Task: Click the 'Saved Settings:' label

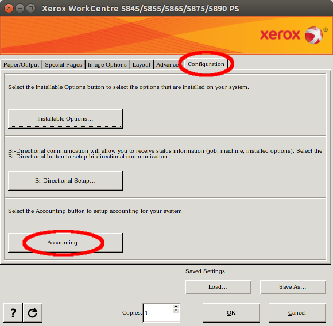Action: [206, 271]
